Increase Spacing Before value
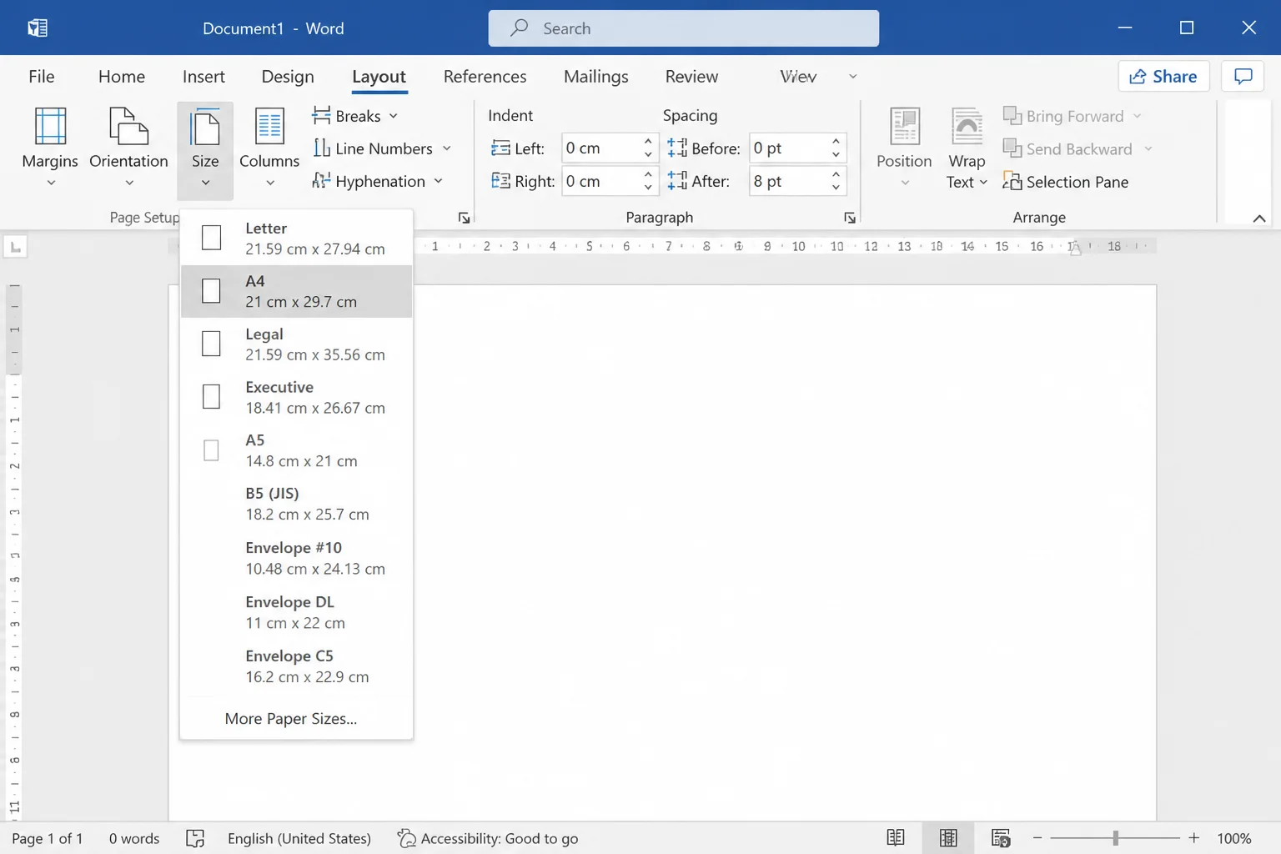This screenshot has width=1281, height=854. click(836, 141)
